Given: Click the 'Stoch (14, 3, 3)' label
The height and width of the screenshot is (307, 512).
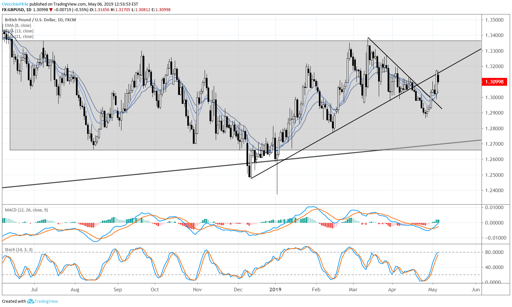Looking at the screenshot, I should (x=19, y=250).
